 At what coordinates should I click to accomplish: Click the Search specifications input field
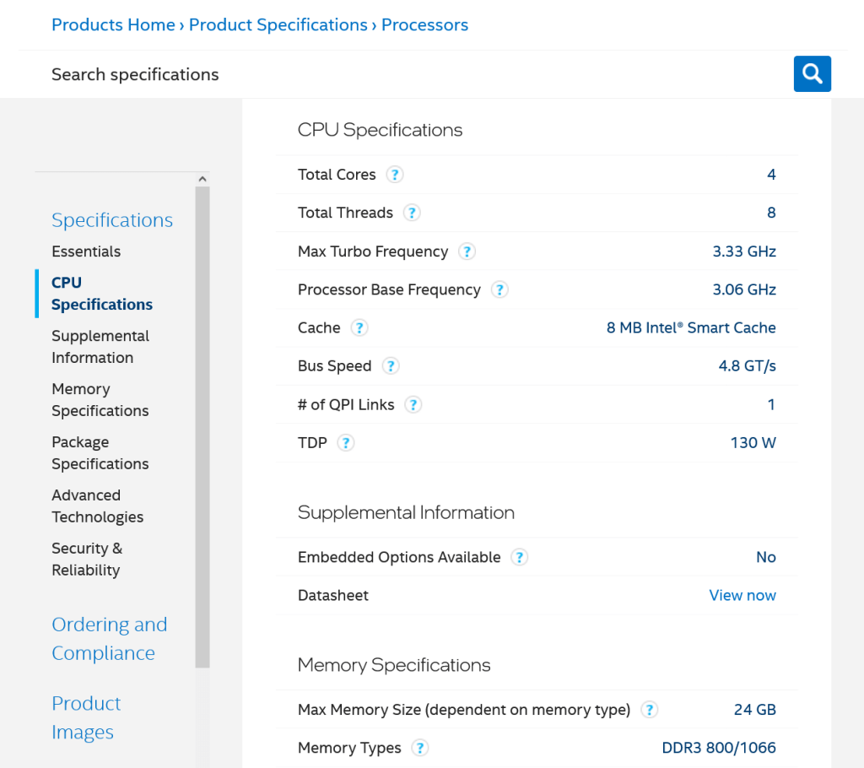pyautogui.click(x=405, y=74)
